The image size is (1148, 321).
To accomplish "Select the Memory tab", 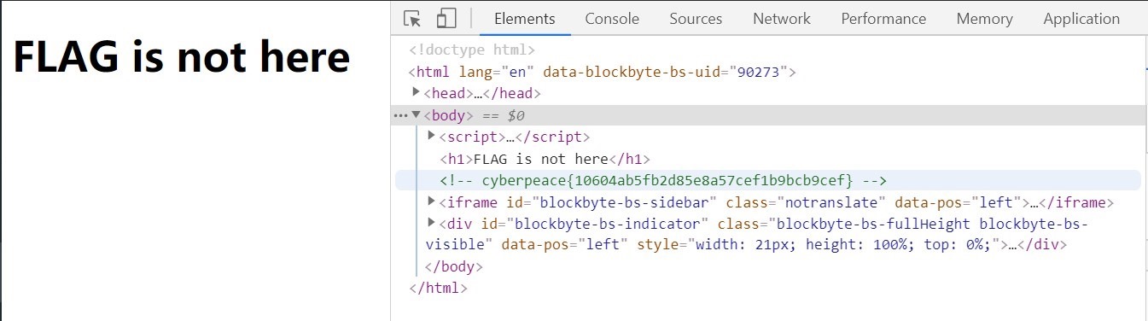I will point(984,19).
